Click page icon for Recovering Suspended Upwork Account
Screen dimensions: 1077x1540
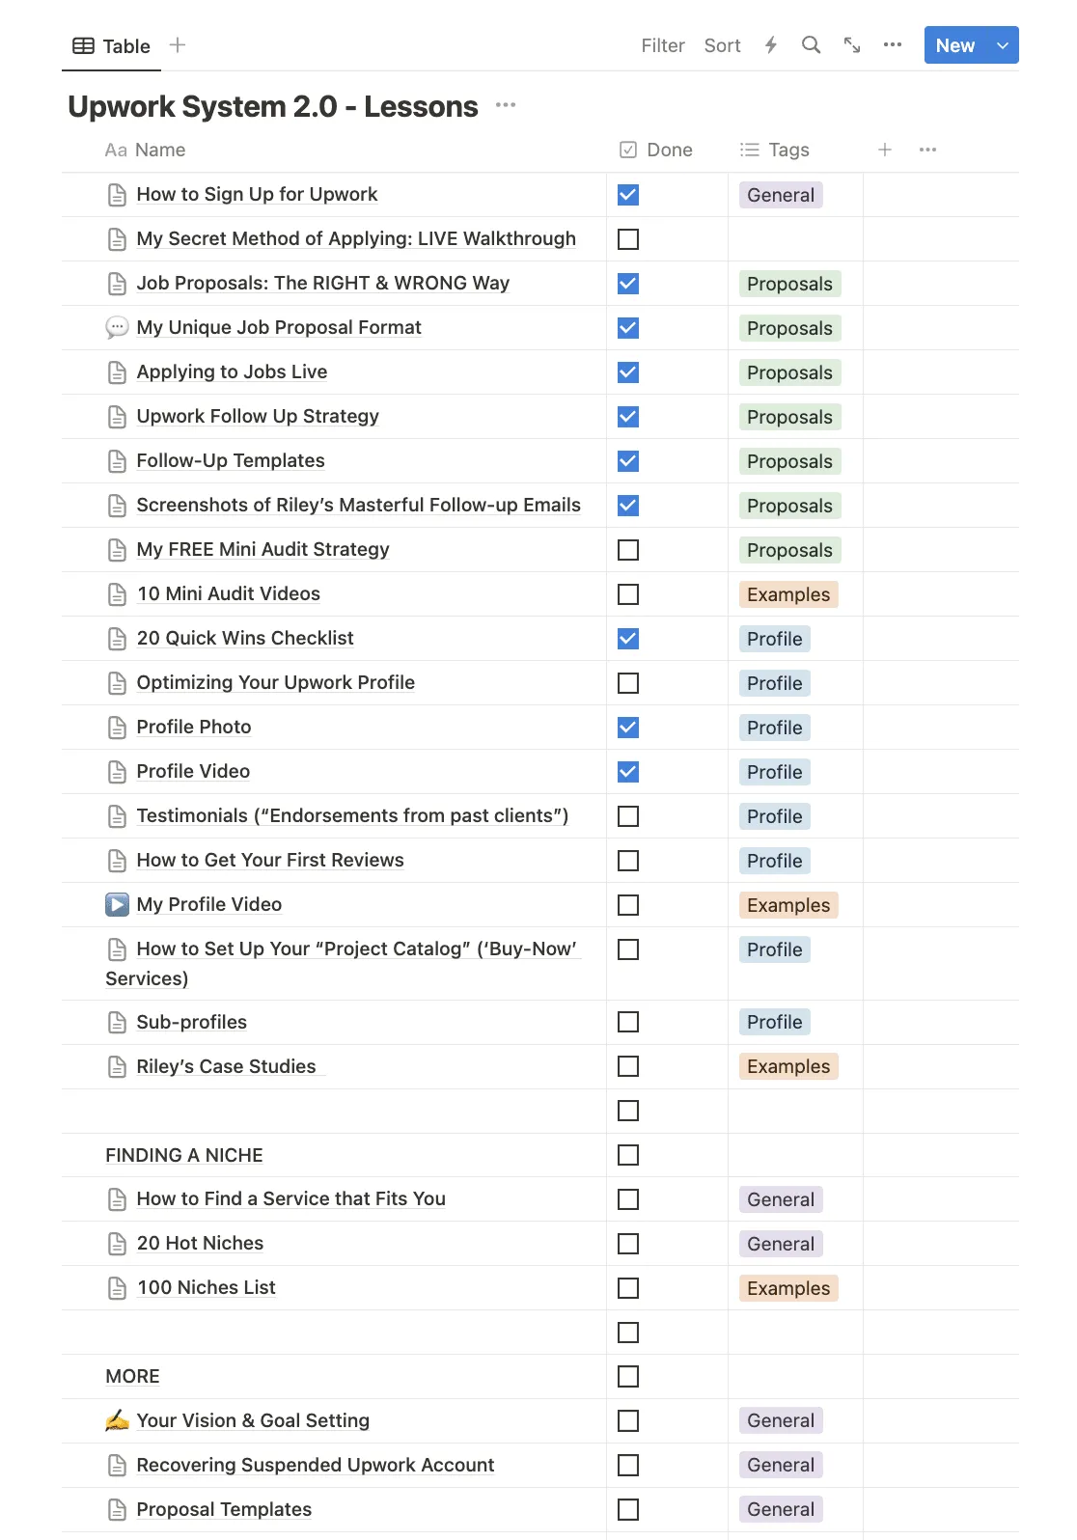point(117,1466)
